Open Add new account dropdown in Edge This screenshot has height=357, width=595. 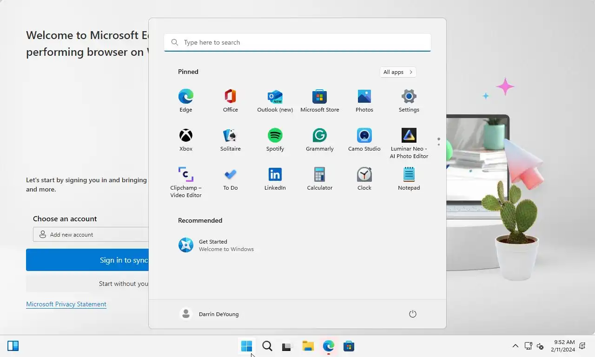(x=91, y=234)
